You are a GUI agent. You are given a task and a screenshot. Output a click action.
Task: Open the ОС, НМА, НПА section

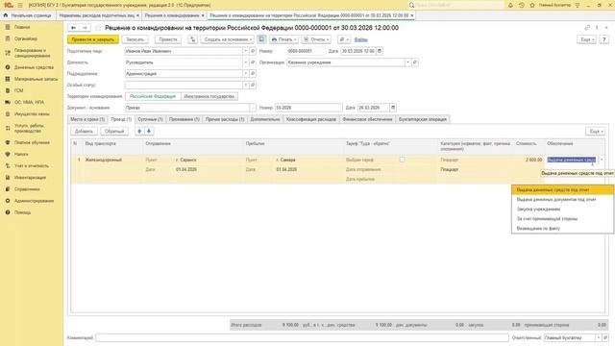29,102
